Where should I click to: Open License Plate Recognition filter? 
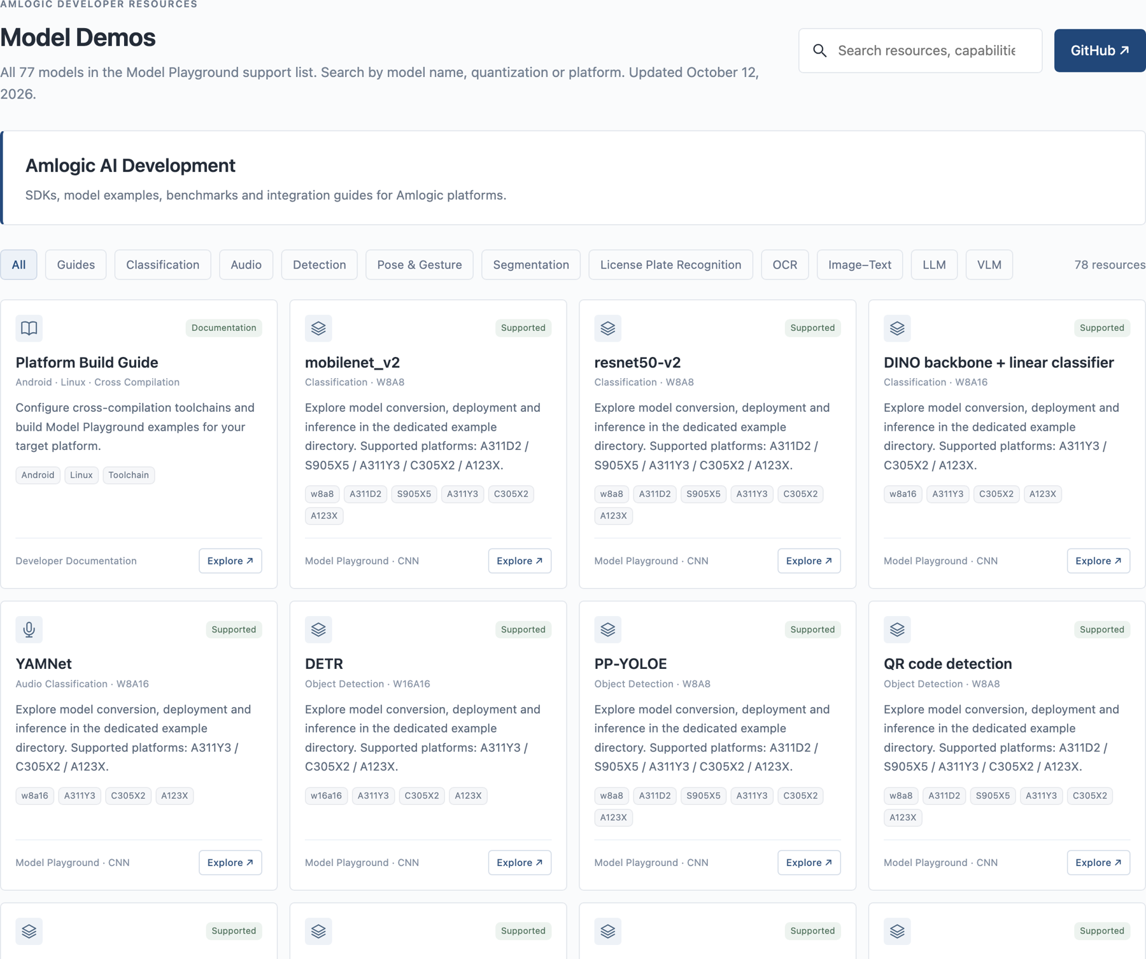671,265
